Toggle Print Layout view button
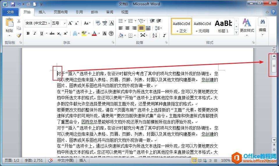Image resolution: width=279 pixels, height=166 pixels. point(194,160)
